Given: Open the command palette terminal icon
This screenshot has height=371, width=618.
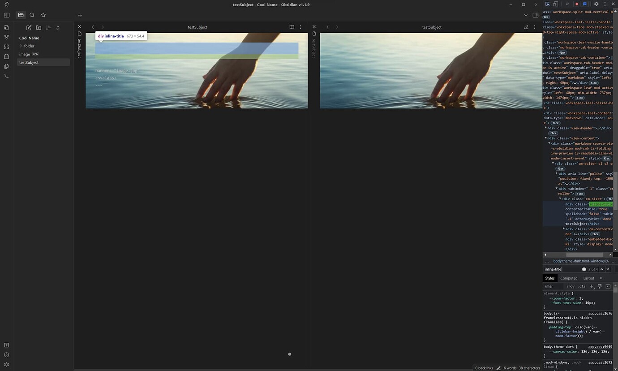Looking at the screenshot, I should point(6,75).
